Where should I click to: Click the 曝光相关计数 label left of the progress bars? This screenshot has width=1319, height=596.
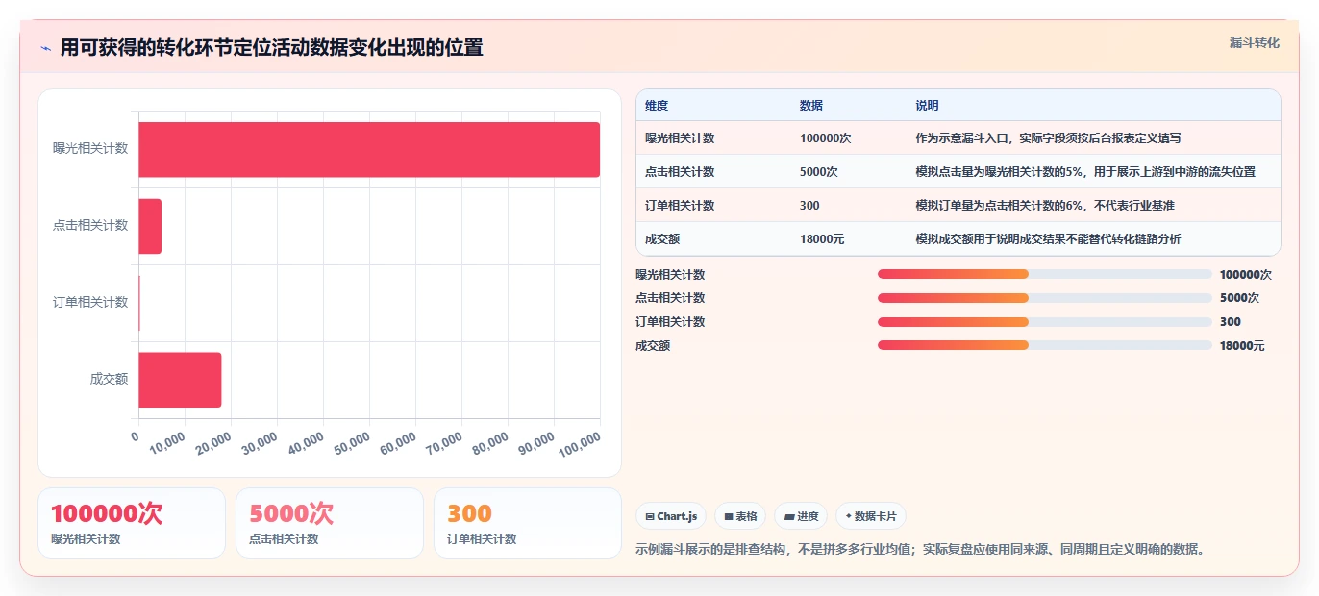click(x=670, y=274)
